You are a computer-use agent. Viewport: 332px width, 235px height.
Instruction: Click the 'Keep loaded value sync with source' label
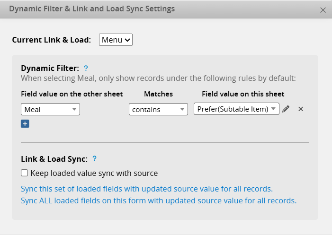pos(94,173)
